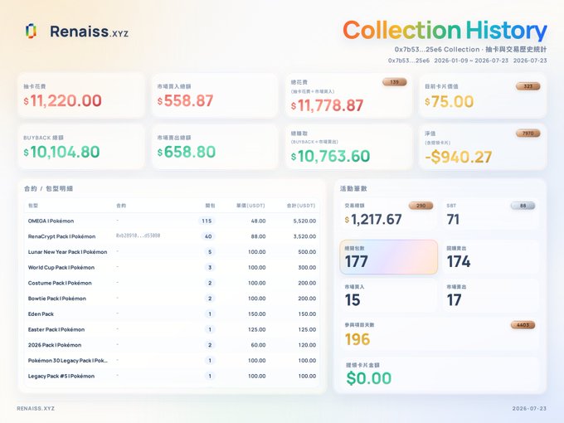This screenshot has width=564, height=423.
Task: Click the "BUYBACK" card label
Action: pos(43,138)
